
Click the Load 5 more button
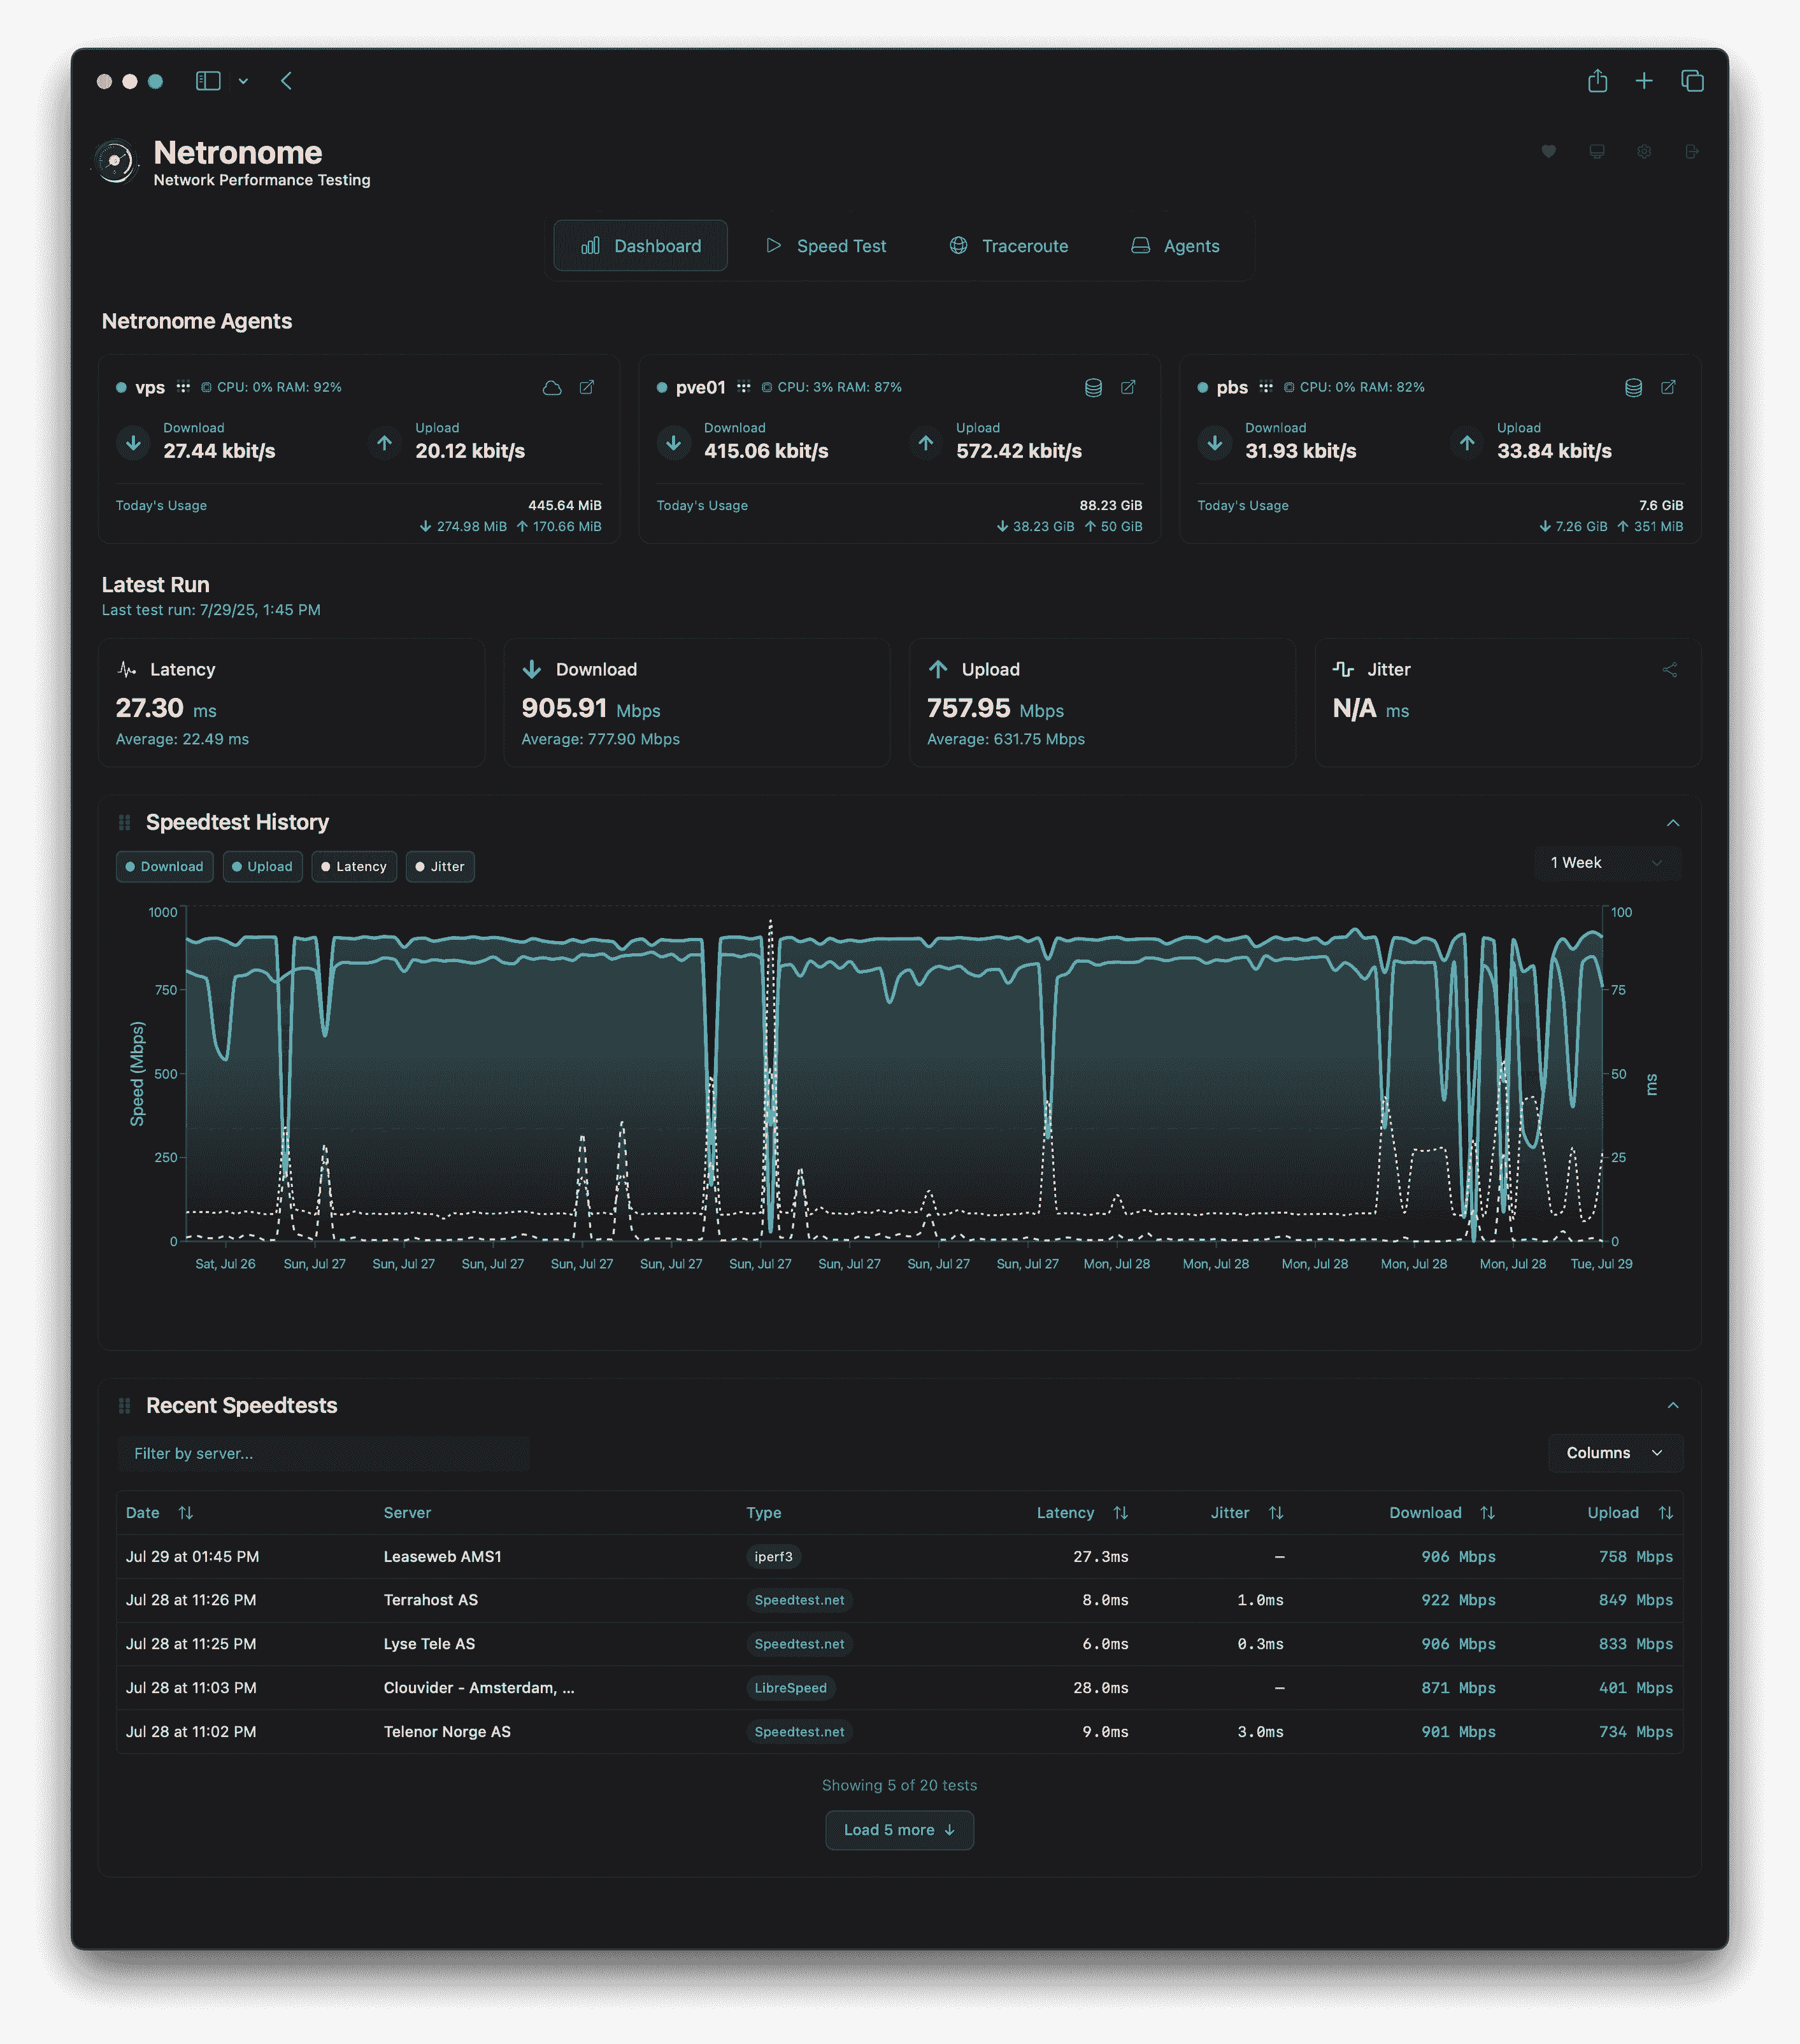tap(899, 1830)
